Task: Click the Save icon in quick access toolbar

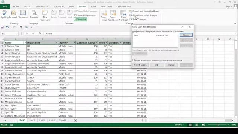Action: tap(2, 27)
